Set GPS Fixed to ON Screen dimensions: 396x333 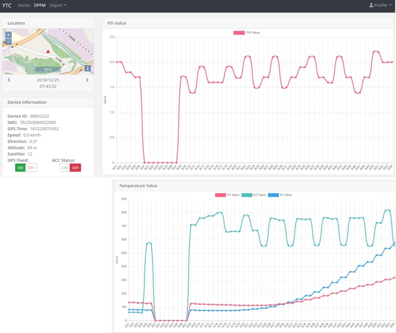pyautogui.click(x=20, y=168)
